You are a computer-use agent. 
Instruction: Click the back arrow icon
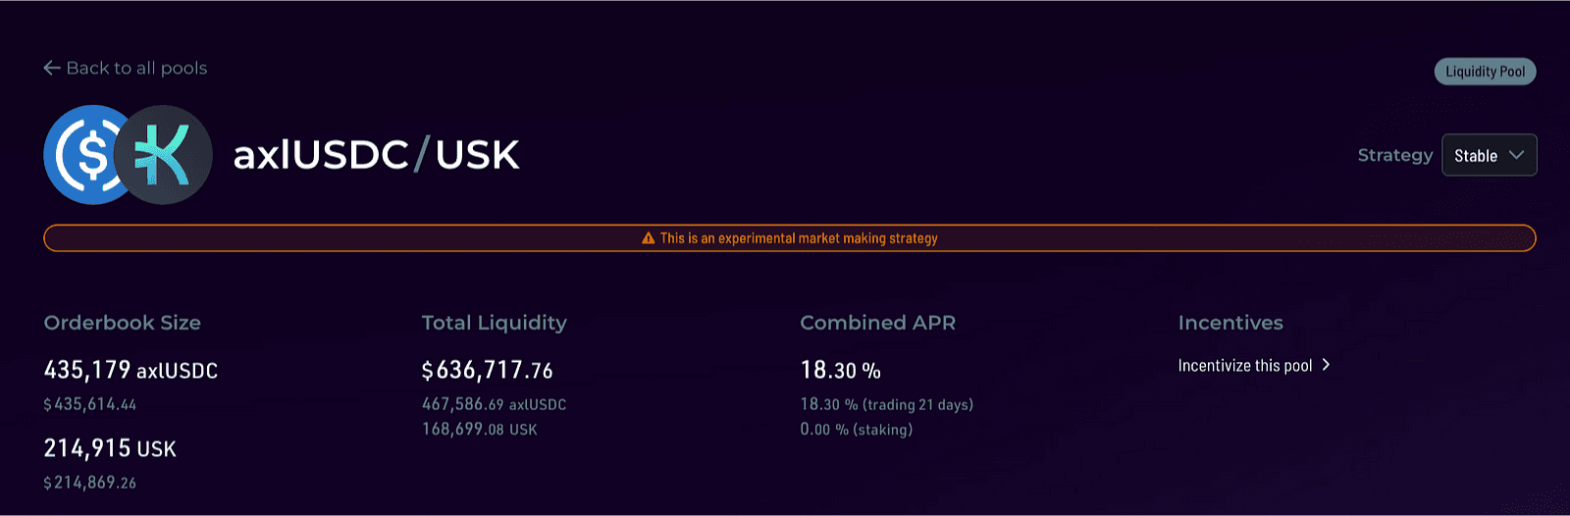click(x=52, y=68)
